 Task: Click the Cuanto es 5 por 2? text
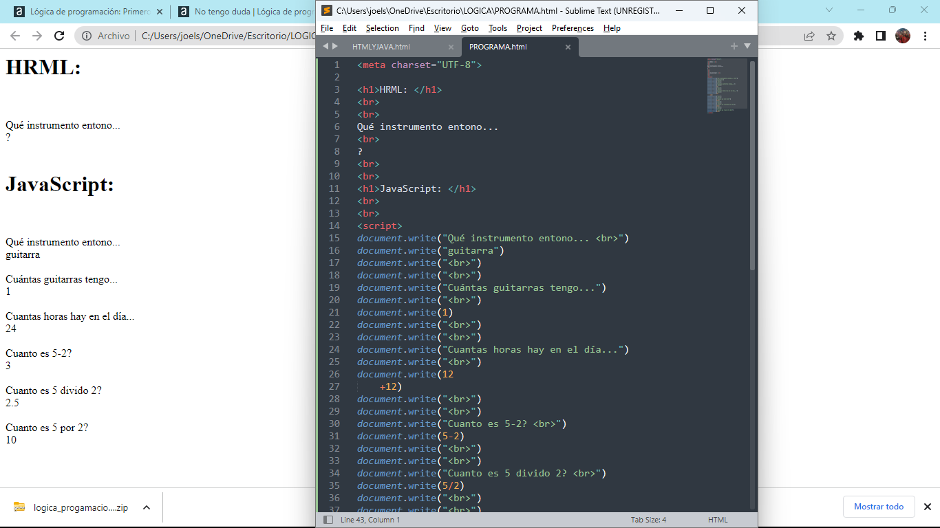point(47,428)
